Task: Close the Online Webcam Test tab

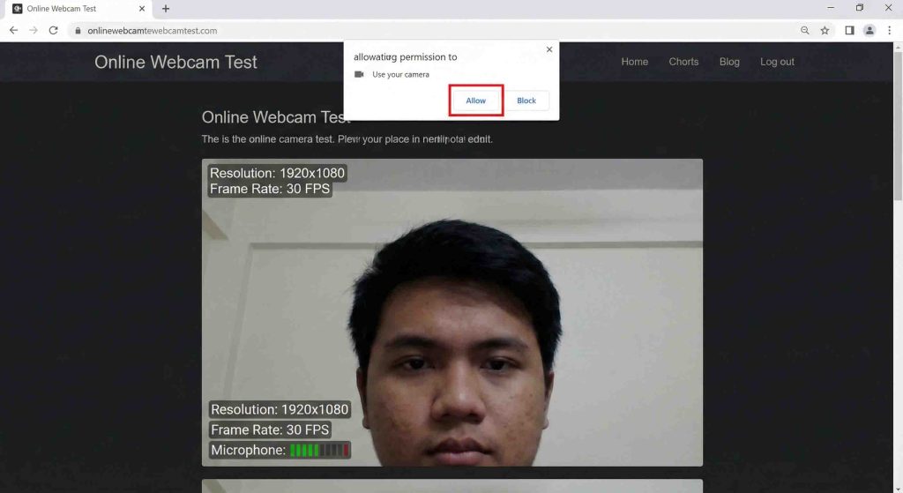Action: point(142,9)
